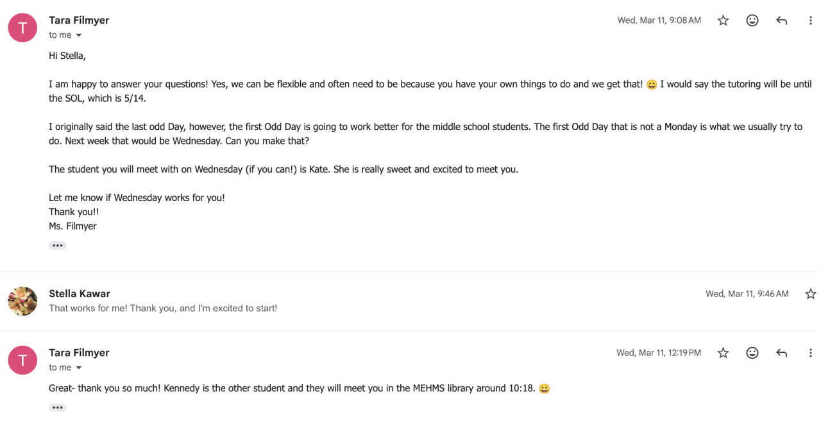Image resolution: width=821 pixels, height=429 pixels.
Task: Add emoji reaction to the 9:08 AM message
Action: pos(752,20)
